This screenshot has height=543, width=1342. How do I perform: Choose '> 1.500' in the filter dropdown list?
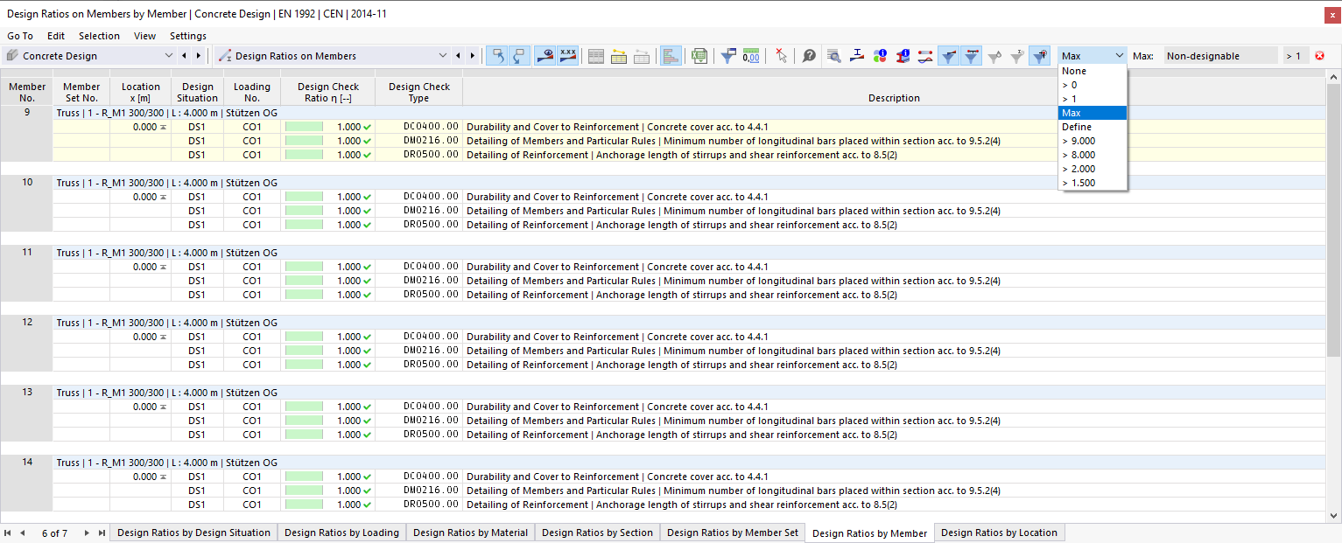pos(1093,183)
